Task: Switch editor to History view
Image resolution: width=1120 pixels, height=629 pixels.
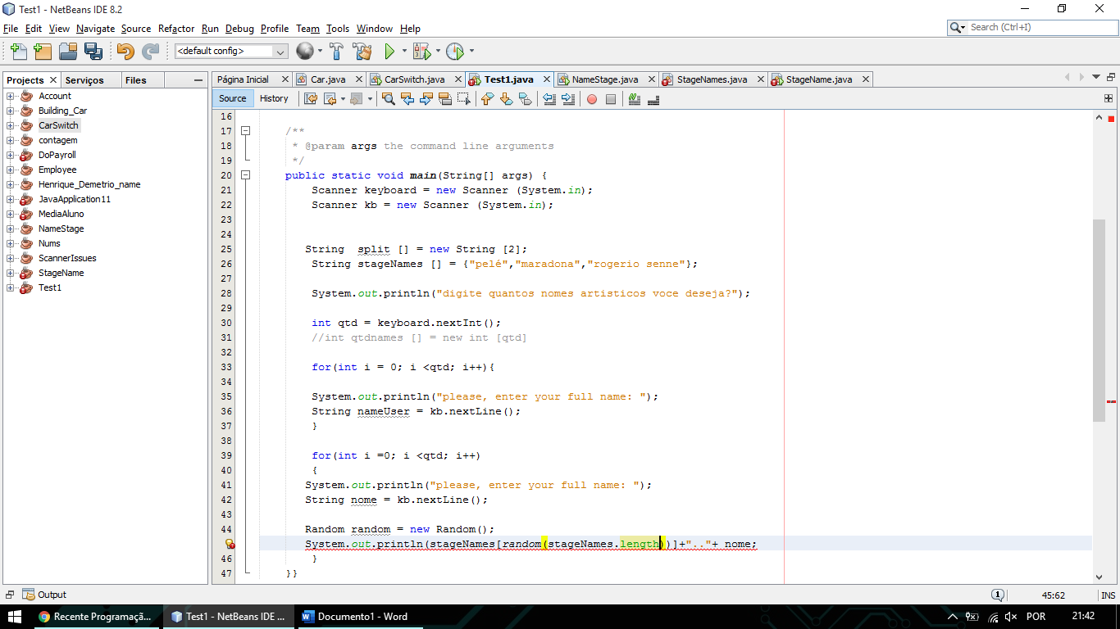Action: coord(274,98)
